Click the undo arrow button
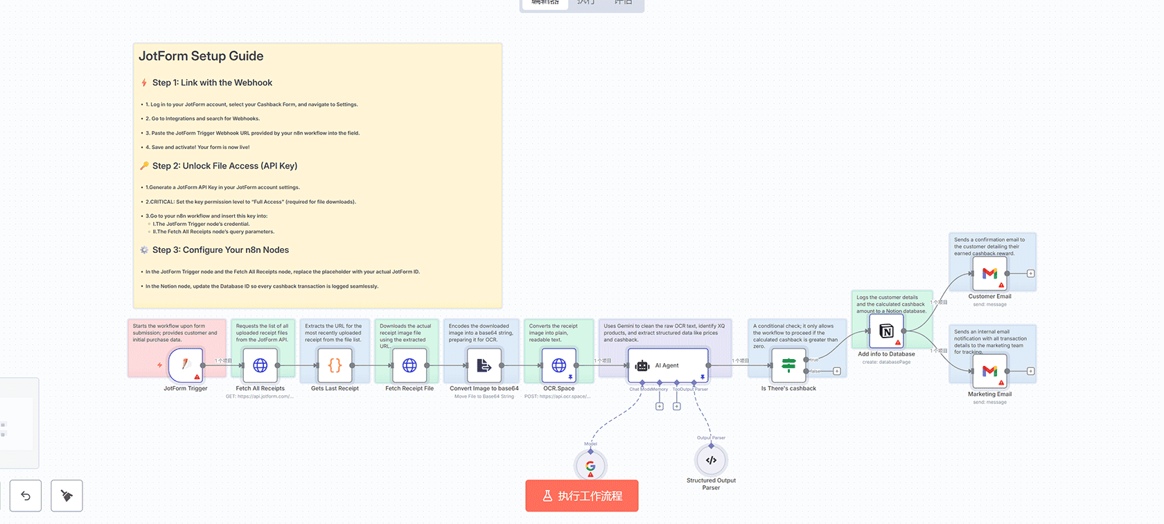1164x524 pixels. coord(26,496)
